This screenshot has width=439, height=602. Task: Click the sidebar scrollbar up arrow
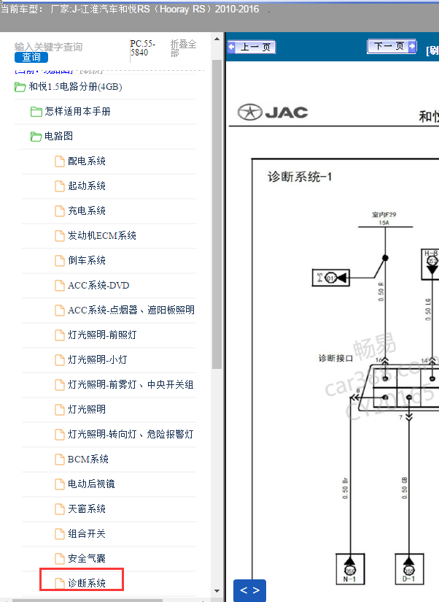217,39
